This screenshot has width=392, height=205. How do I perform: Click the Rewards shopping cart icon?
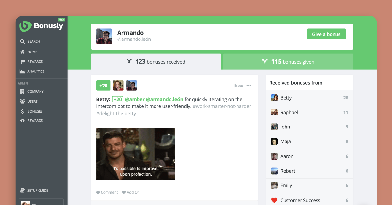coord(22,61)
